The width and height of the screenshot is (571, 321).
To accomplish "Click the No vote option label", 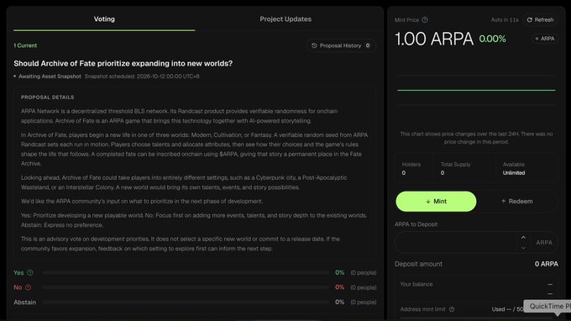I will pos(18,287).
